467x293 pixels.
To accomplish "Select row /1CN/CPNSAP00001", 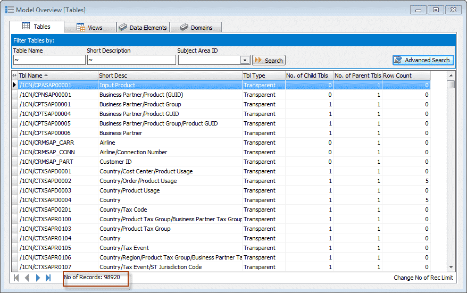I will pyautogui.click(x=221, y=95).
